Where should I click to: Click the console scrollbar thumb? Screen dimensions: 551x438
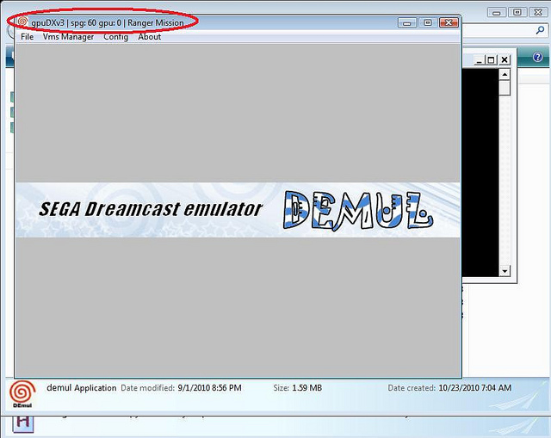pyautogui.click(x=505, y=87)
